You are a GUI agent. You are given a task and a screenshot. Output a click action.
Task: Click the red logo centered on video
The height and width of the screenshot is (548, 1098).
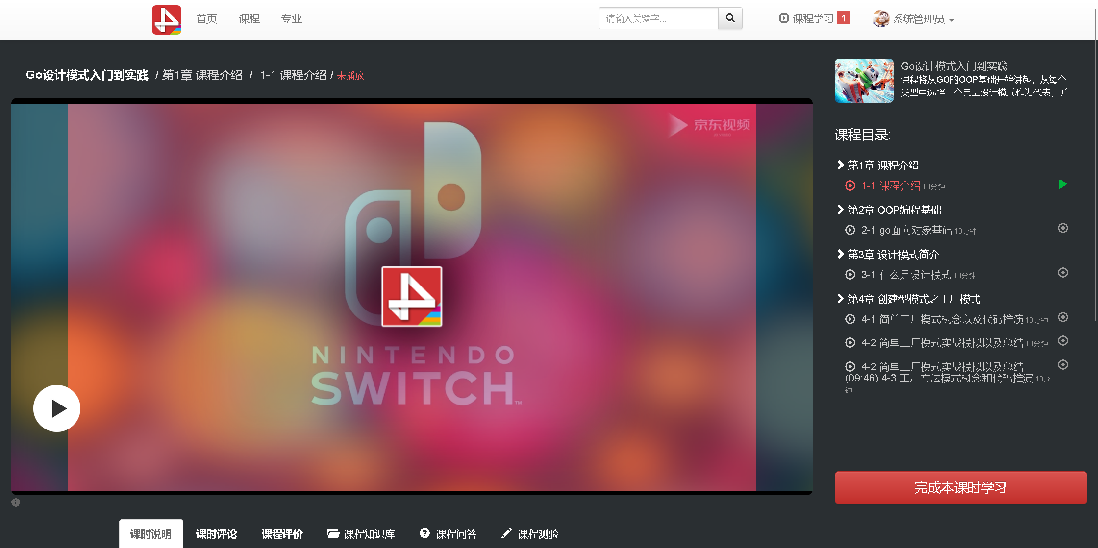(412, 296)
